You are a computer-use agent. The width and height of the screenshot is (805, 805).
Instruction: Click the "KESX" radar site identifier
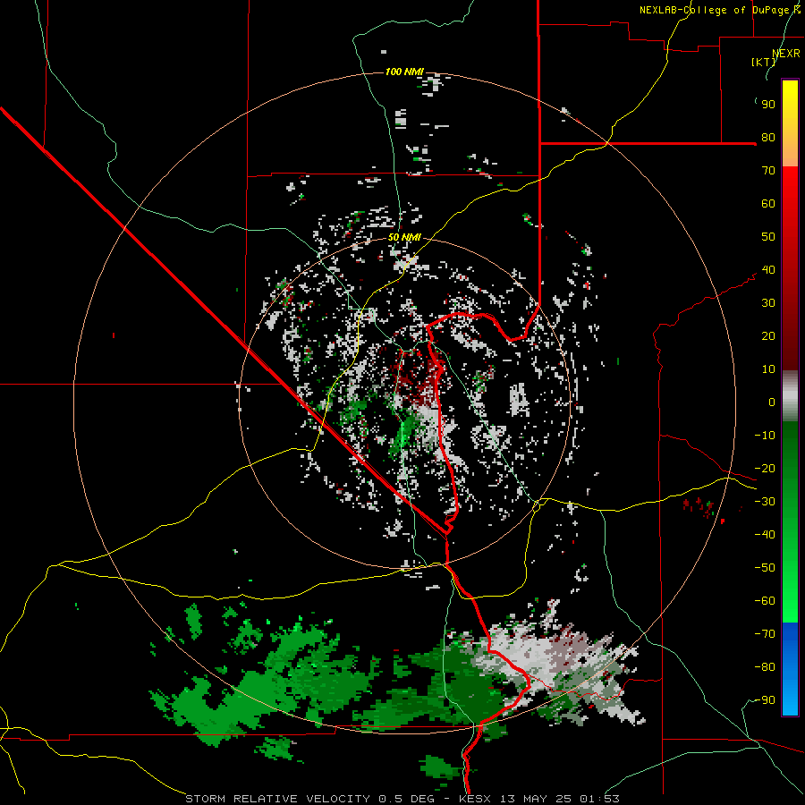(x=475, y=799)
